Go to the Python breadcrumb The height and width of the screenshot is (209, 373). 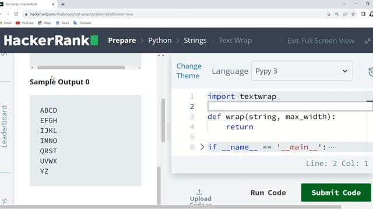pyautogui.click(x=160, y=41)
